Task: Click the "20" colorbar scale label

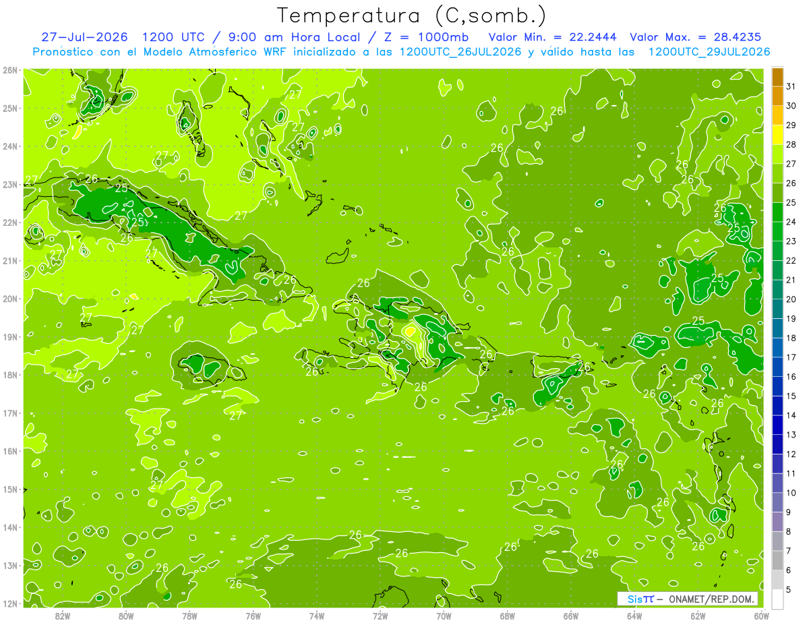Action: point(791,299)
